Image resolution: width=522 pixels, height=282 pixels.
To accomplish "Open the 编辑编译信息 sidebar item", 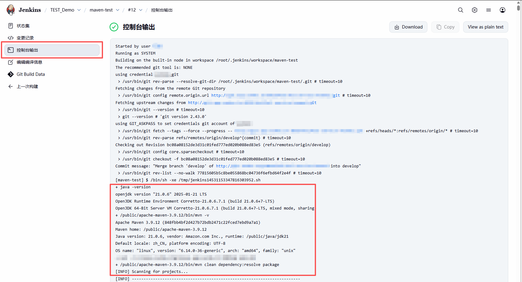I will click(52, 62).
